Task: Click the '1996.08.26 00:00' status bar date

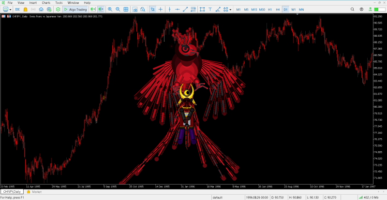Action: click(257, 198)
